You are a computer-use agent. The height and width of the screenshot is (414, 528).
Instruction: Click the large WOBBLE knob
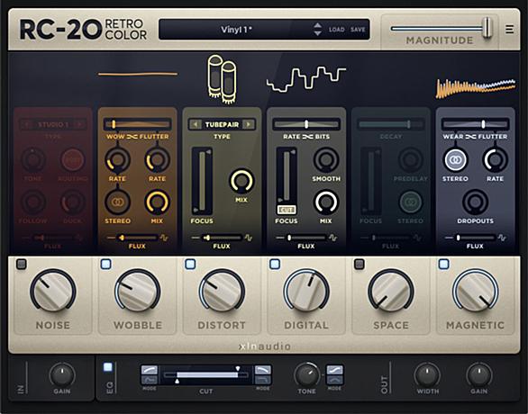pyautogui.click(x=137, y=290)
